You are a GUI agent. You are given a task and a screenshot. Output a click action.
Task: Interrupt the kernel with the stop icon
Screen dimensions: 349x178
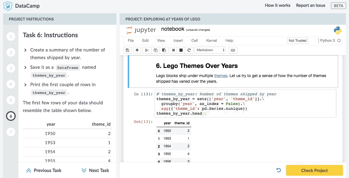(181, 50)
